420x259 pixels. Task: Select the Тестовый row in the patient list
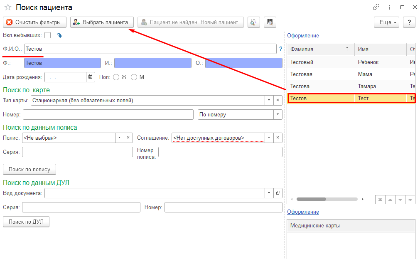(351, 62)
